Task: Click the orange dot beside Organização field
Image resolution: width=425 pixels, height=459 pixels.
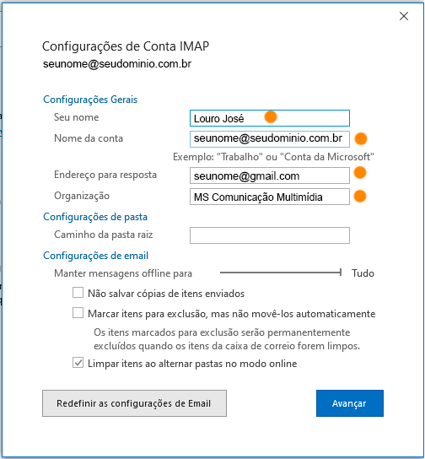Action: 360,196
